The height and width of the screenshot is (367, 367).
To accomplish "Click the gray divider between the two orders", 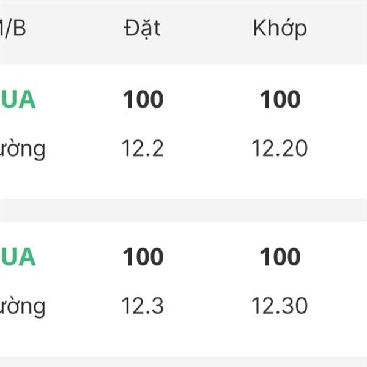I will [183, 210].
